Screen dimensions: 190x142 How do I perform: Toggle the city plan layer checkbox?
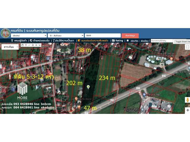tap(128, 41)
